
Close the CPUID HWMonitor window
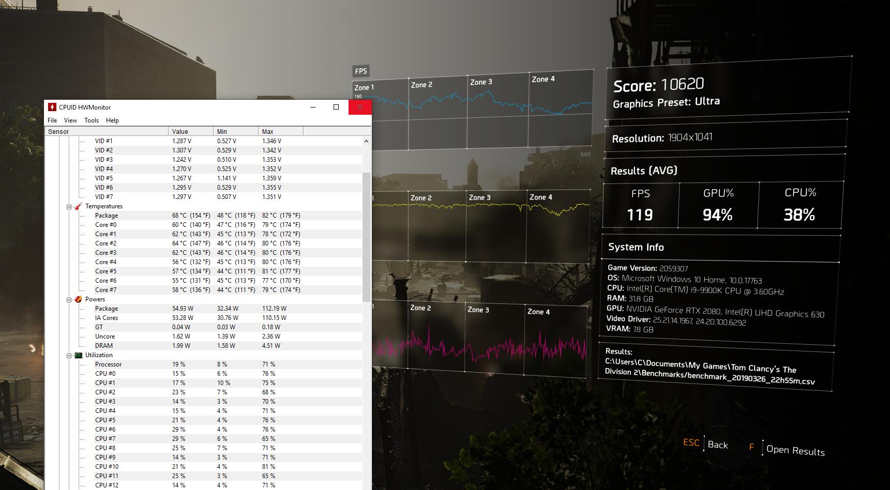[360, 107]
